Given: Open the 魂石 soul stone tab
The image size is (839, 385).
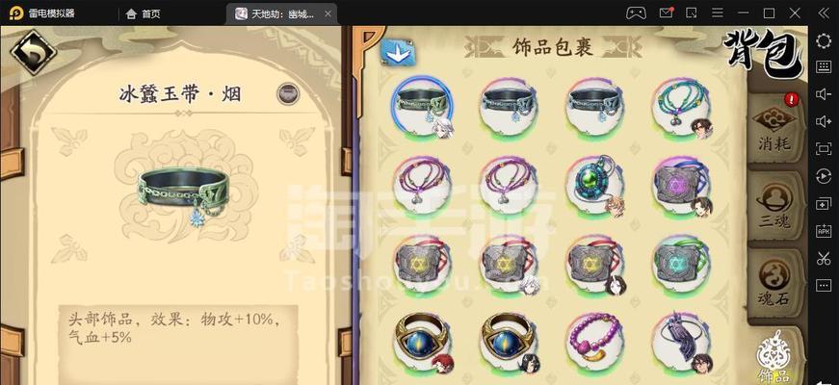Looking at the screenshot, I should 775,283.
